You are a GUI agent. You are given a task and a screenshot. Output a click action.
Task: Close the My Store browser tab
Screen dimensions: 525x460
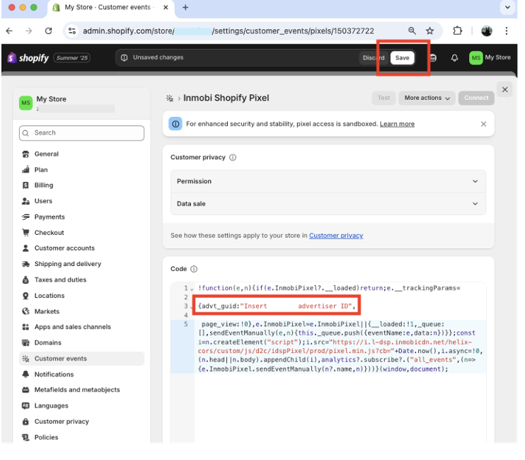click(x=166, y=7)
